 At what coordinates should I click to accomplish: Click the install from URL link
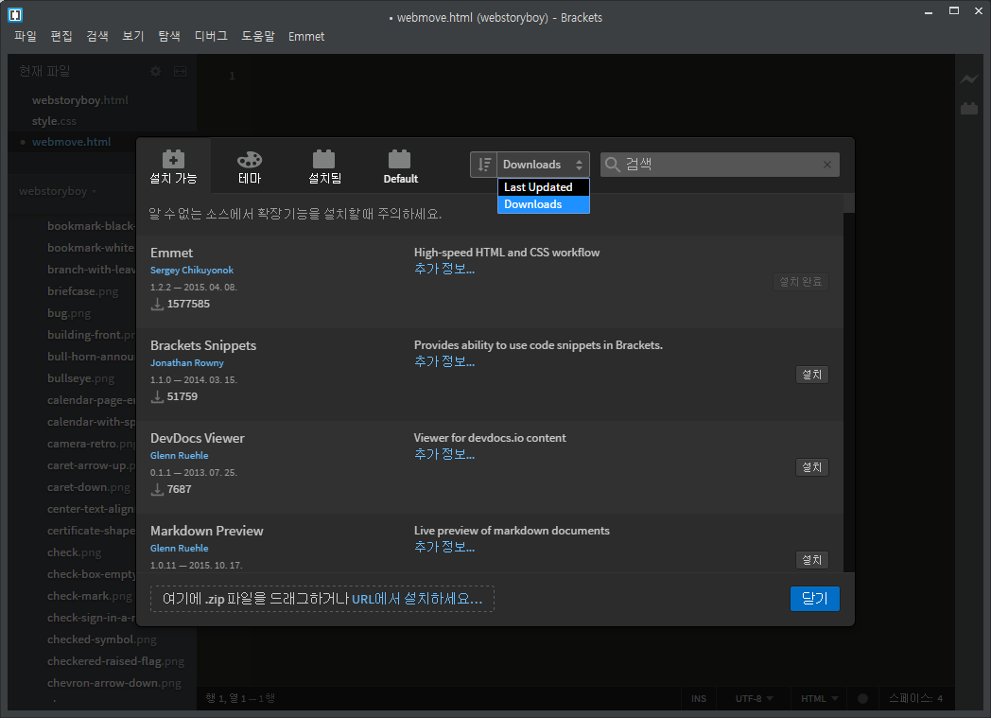(417, 599)
